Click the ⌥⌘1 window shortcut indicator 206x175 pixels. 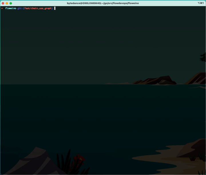click(x=200, y=3)
